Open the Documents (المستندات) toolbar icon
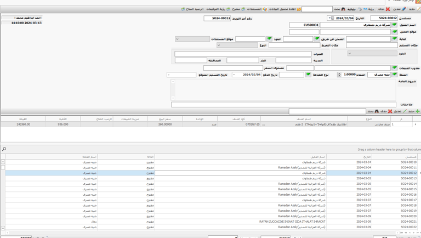 click(265, 9)
